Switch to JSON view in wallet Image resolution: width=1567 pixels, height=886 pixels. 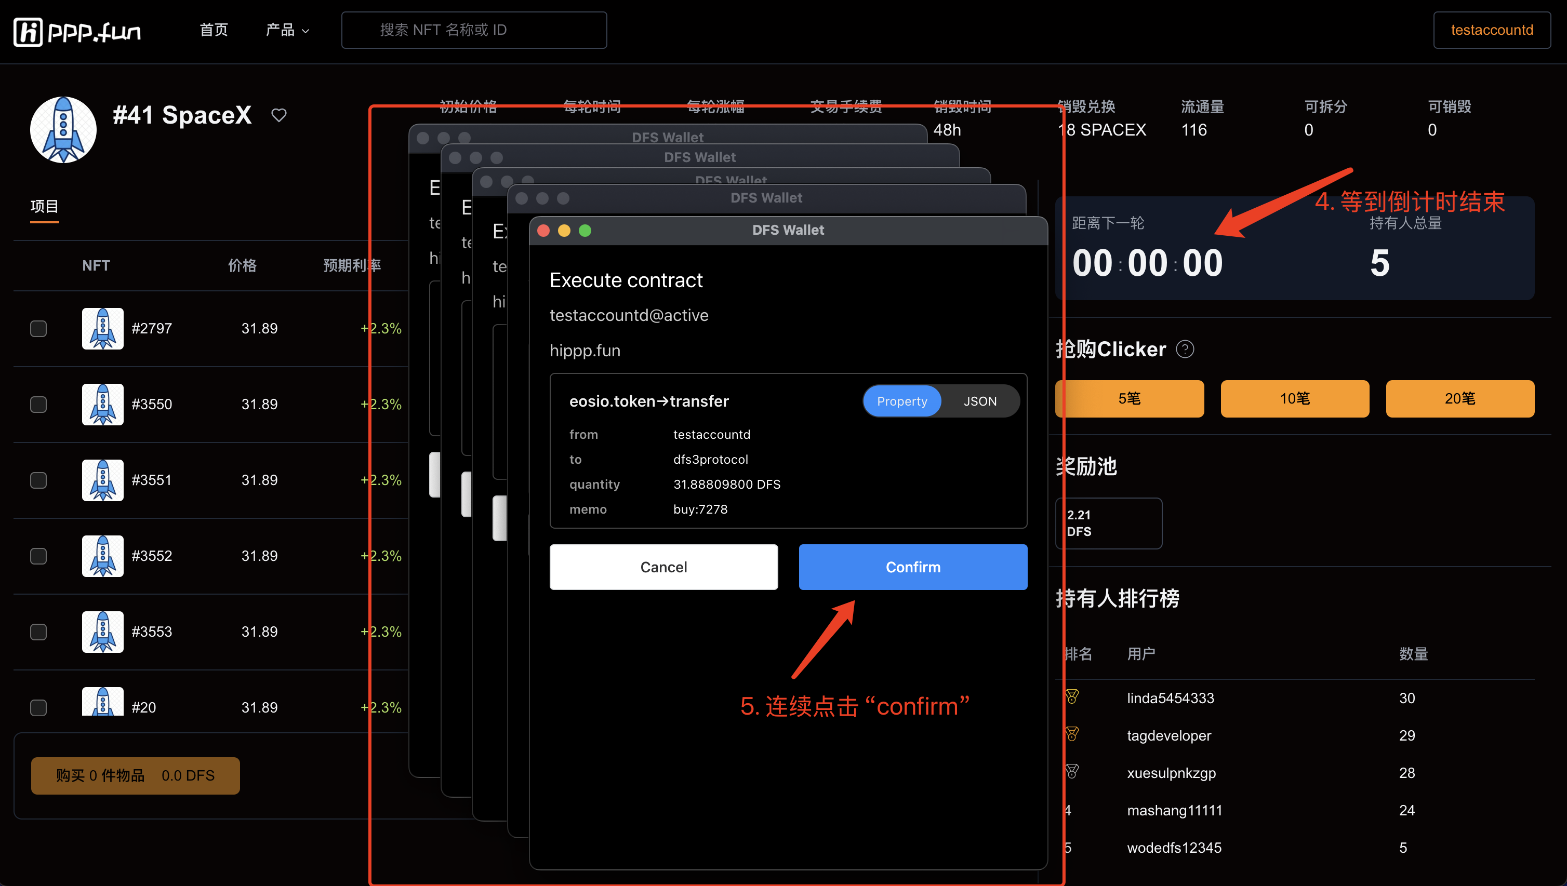[x=980, y=401]
